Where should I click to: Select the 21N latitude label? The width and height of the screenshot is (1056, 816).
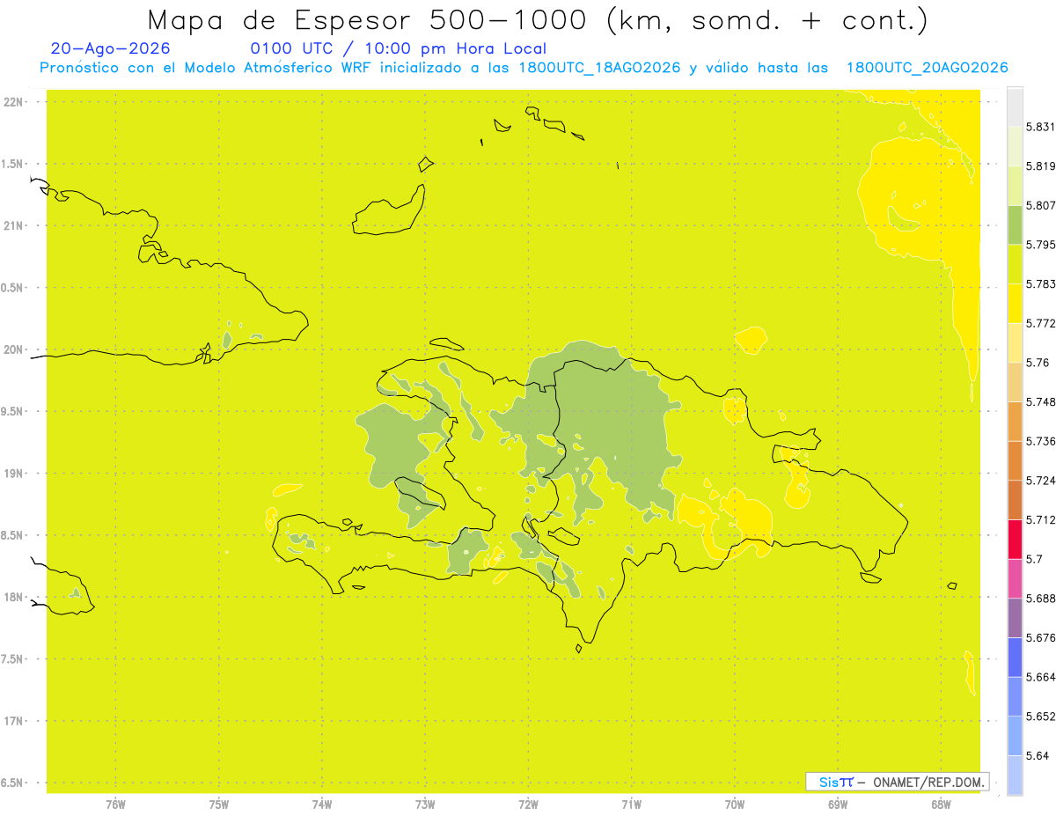[13, 225]
